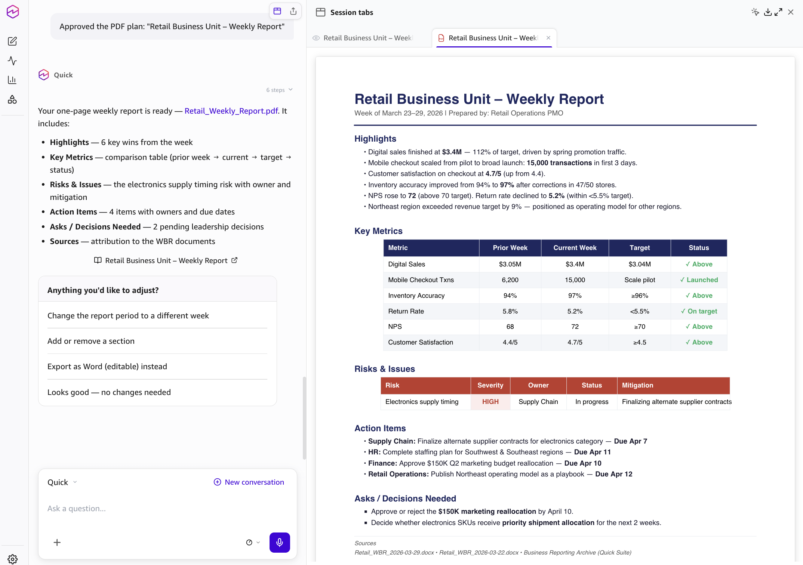The width and height of the screenshot is (803, 565).
Task: Click the 'Return Rate' row label
Action: click(x=406, y=311)
